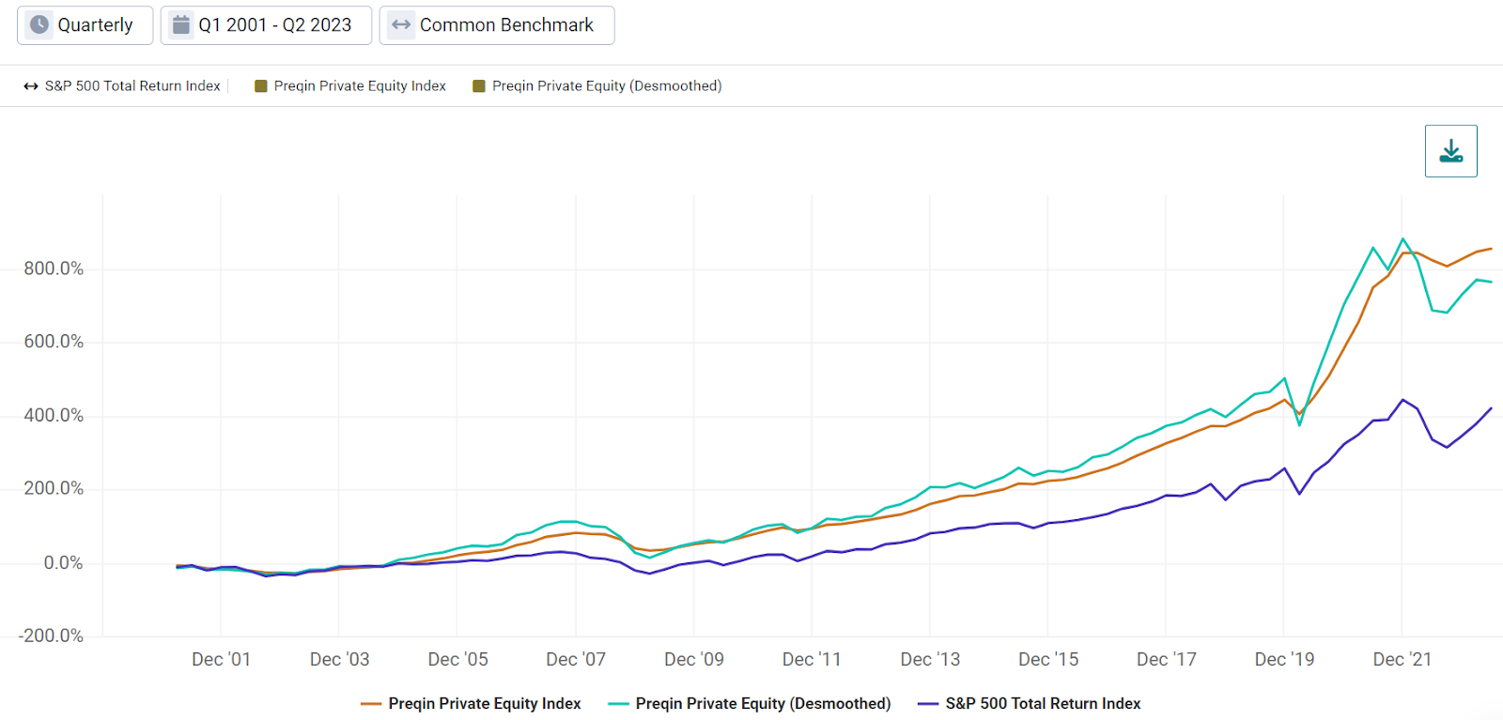
Task: Click the download chart icon button
Action: coord(1450,151)
